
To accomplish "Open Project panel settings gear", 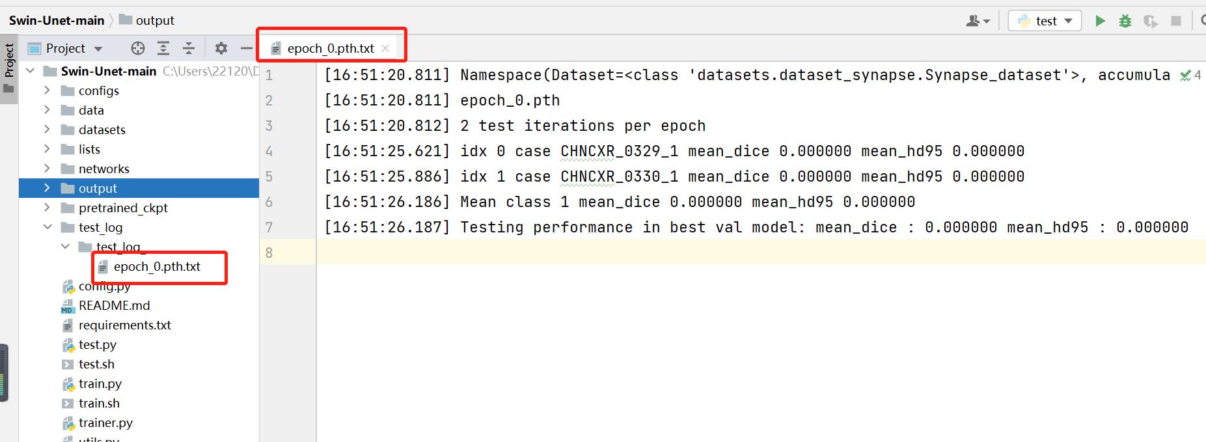I will click(x=221, y=48).
